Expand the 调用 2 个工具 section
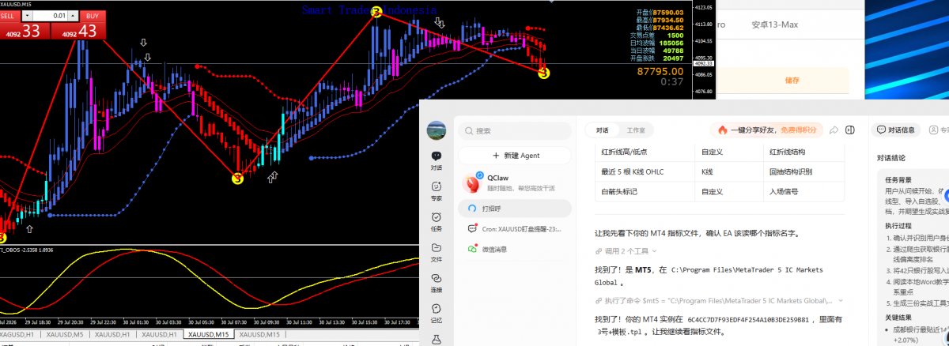 (626, 251)
